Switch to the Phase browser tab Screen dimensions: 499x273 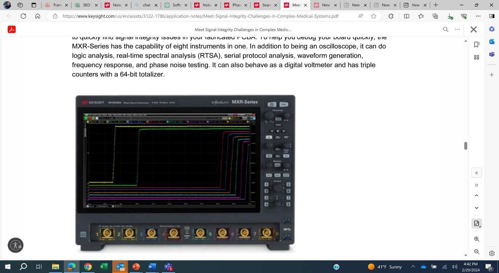(236, 5)
